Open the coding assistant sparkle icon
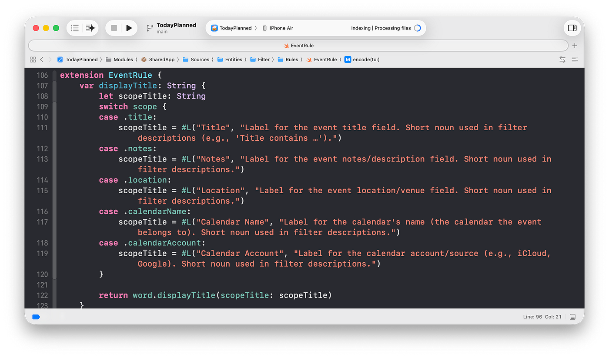This screenshot has width=609, height=357. tap(90, 28)
